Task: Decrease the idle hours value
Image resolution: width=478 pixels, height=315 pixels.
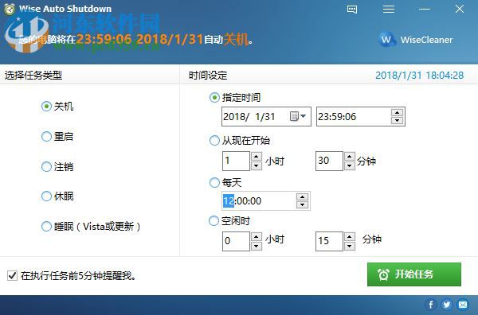Action: (x=257, y=246)
